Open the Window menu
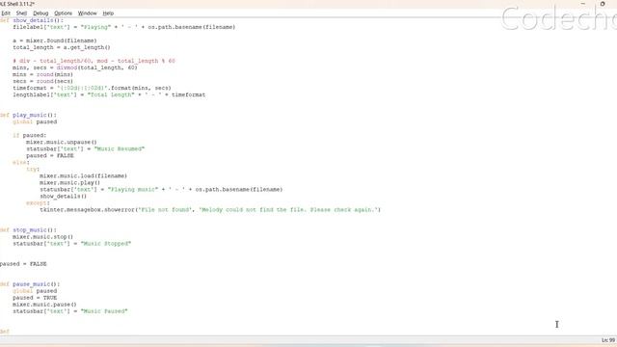 pos(87,13)
